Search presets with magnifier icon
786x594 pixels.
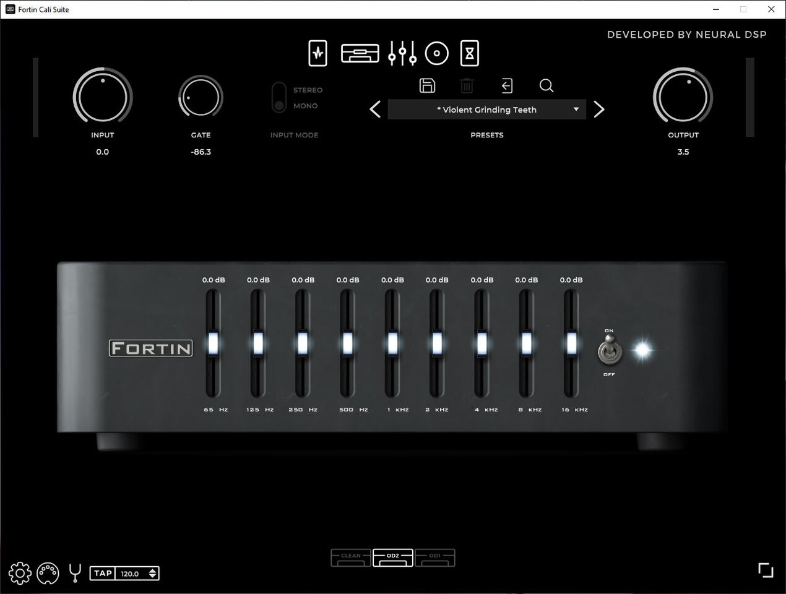click(546, 85)
